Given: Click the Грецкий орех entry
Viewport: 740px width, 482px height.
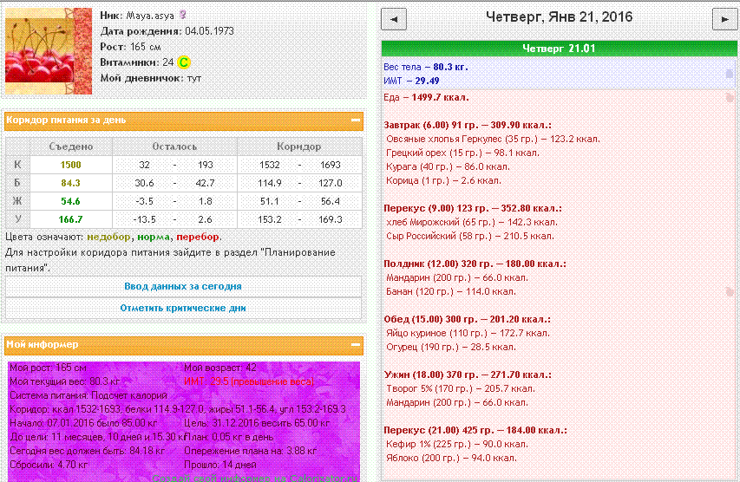Looking at the screenshot, I should pyautogui.click(x=462, y=153).
